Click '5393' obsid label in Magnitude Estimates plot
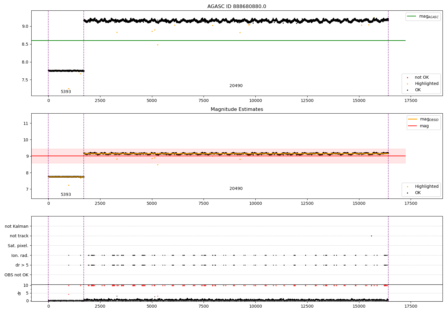 (x=66, y=195)
